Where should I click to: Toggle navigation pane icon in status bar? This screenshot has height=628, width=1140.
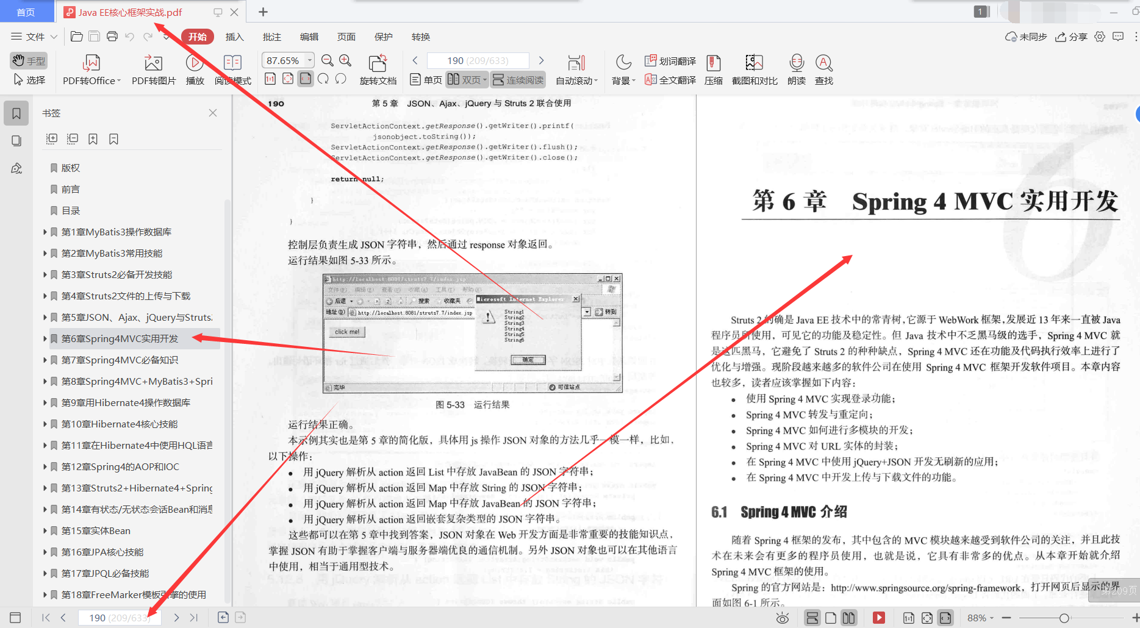15,618
